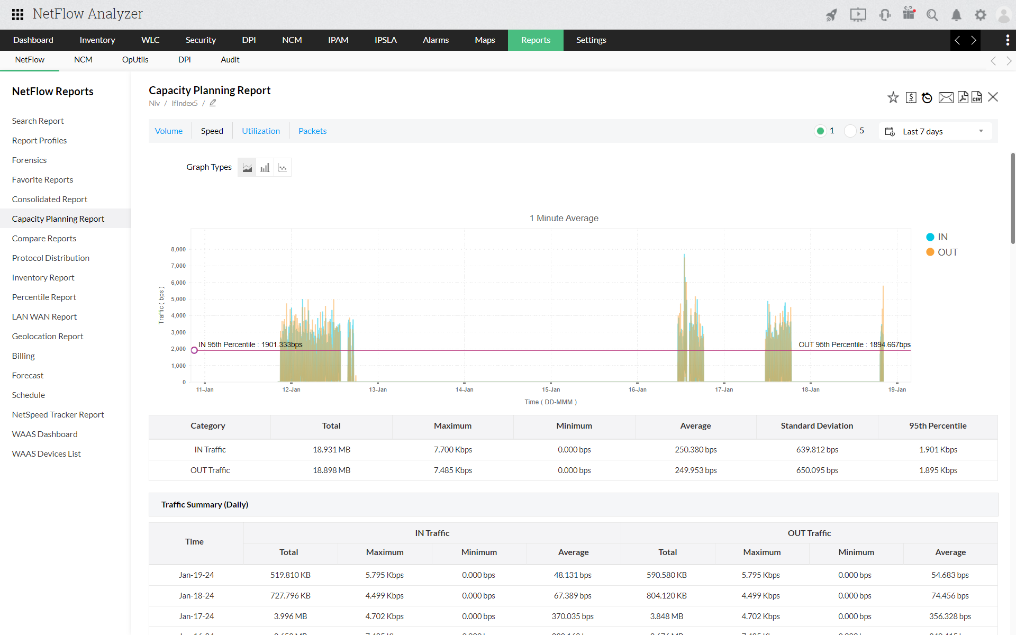Open notifications via the bell icon

click(956, 15)
